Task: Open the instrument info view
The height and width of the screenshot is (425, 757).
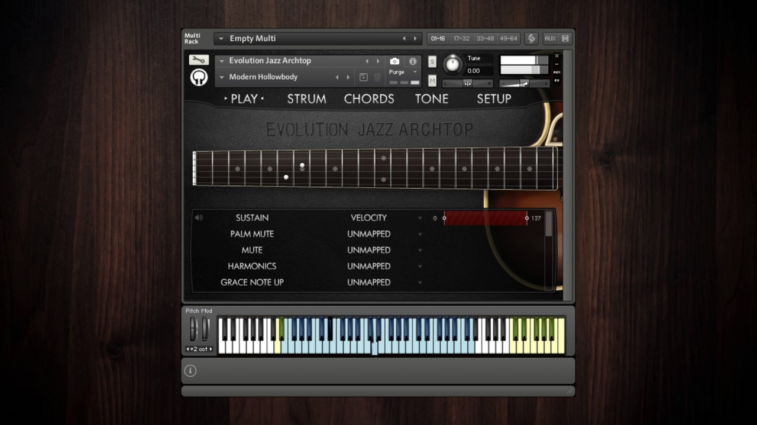Action: tap(413, 61)
